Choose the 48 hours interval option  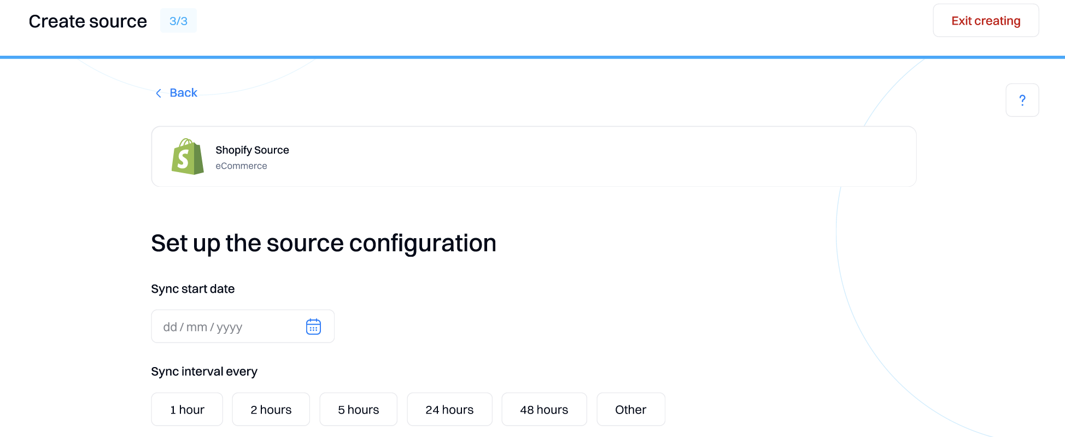[544, 409]
